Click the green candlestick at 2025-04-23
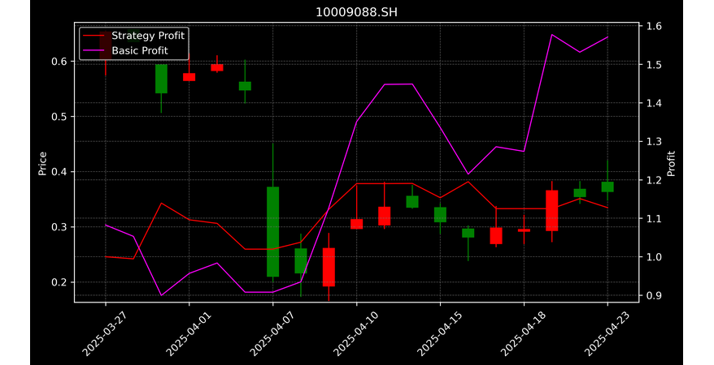Screen dimensions: 714x365 click(x=607, y=187)
